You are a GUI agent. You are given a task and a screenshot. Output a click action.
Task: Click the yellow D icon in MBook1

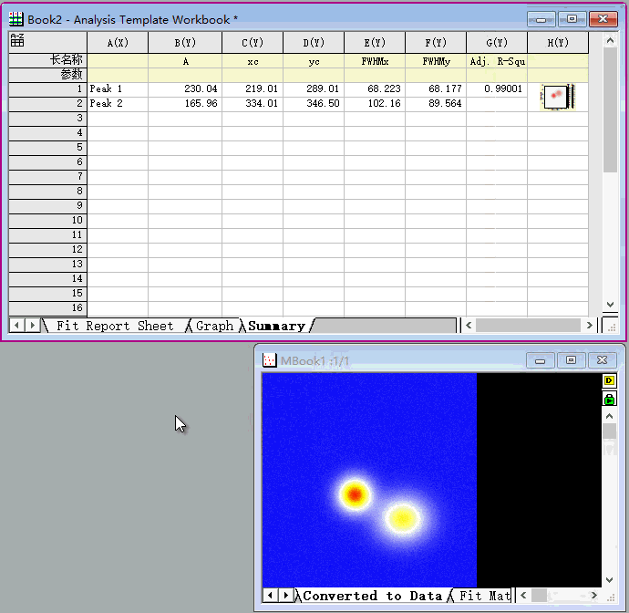[x=610, y=380]
